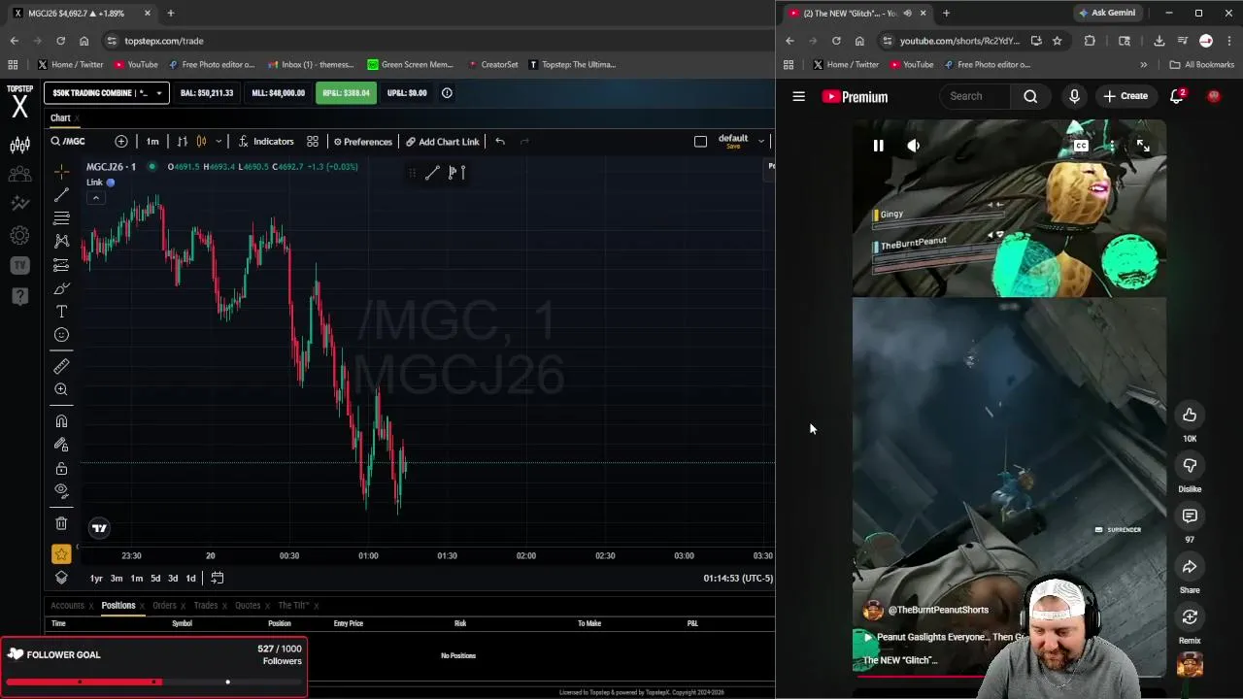Click the bar style icon
1243x699 pixels.
click(182, 142)
